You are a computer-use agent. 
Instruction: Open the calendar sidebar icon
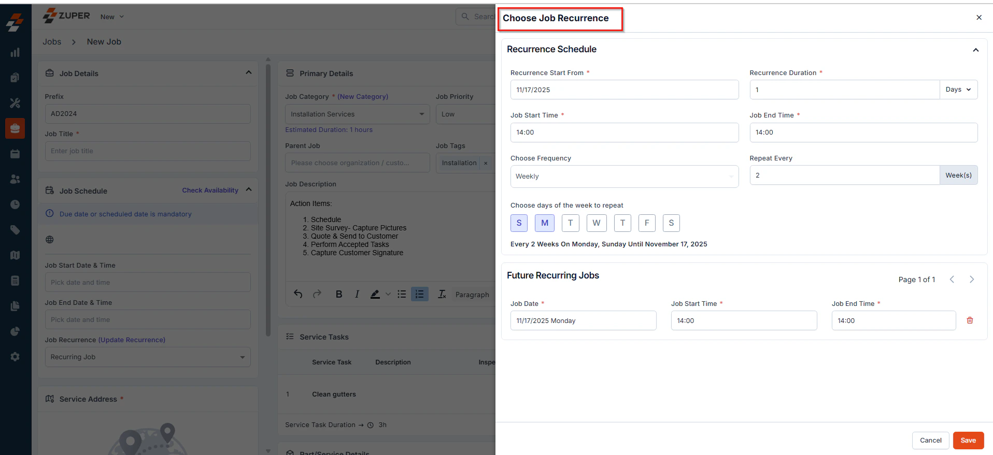click(x=15, y=154)
